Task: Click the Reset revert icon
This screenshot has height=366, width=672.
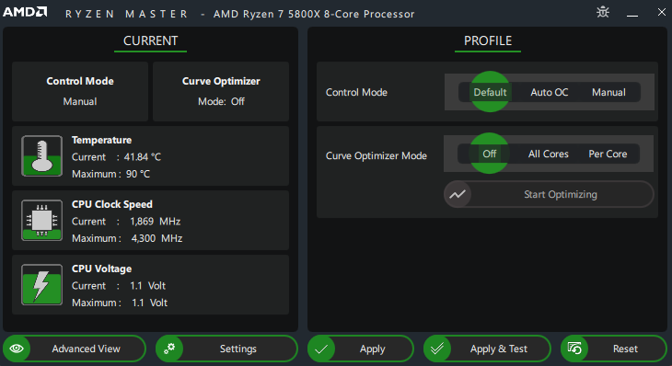Action: pos(574,349)
